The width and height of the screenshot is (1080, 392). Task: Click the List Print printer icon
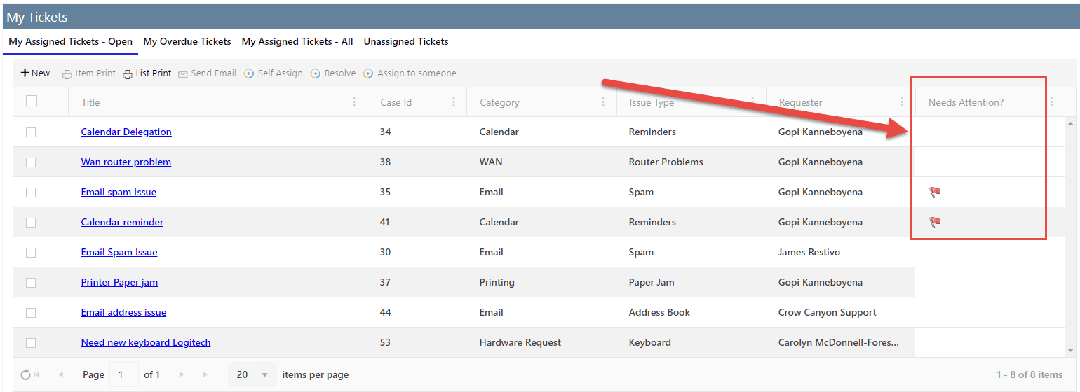(x=128, y=74)
